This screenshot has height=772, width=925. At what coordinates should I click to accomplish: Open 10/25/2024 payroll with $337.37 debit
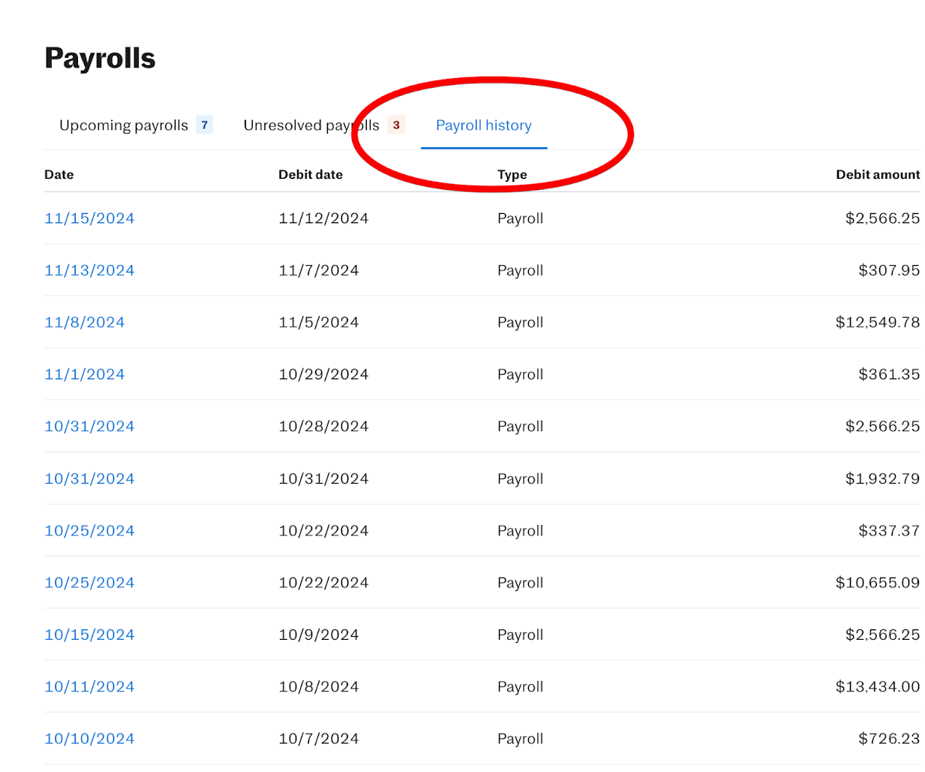[89, 531]
